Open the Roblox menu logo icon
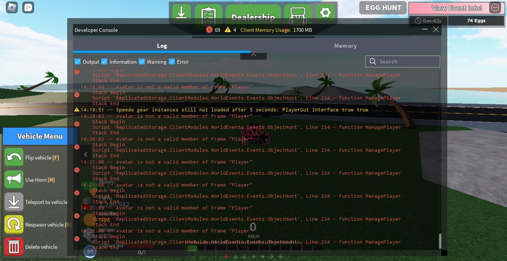The image size is (507, 261). coord(12,7)
